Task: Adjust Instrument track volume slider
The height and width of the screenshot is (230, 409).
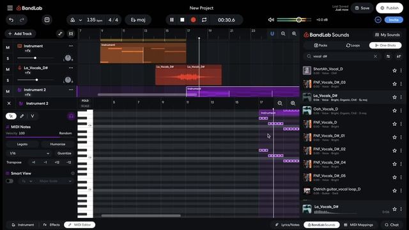Action: click(x=35, y=58)
